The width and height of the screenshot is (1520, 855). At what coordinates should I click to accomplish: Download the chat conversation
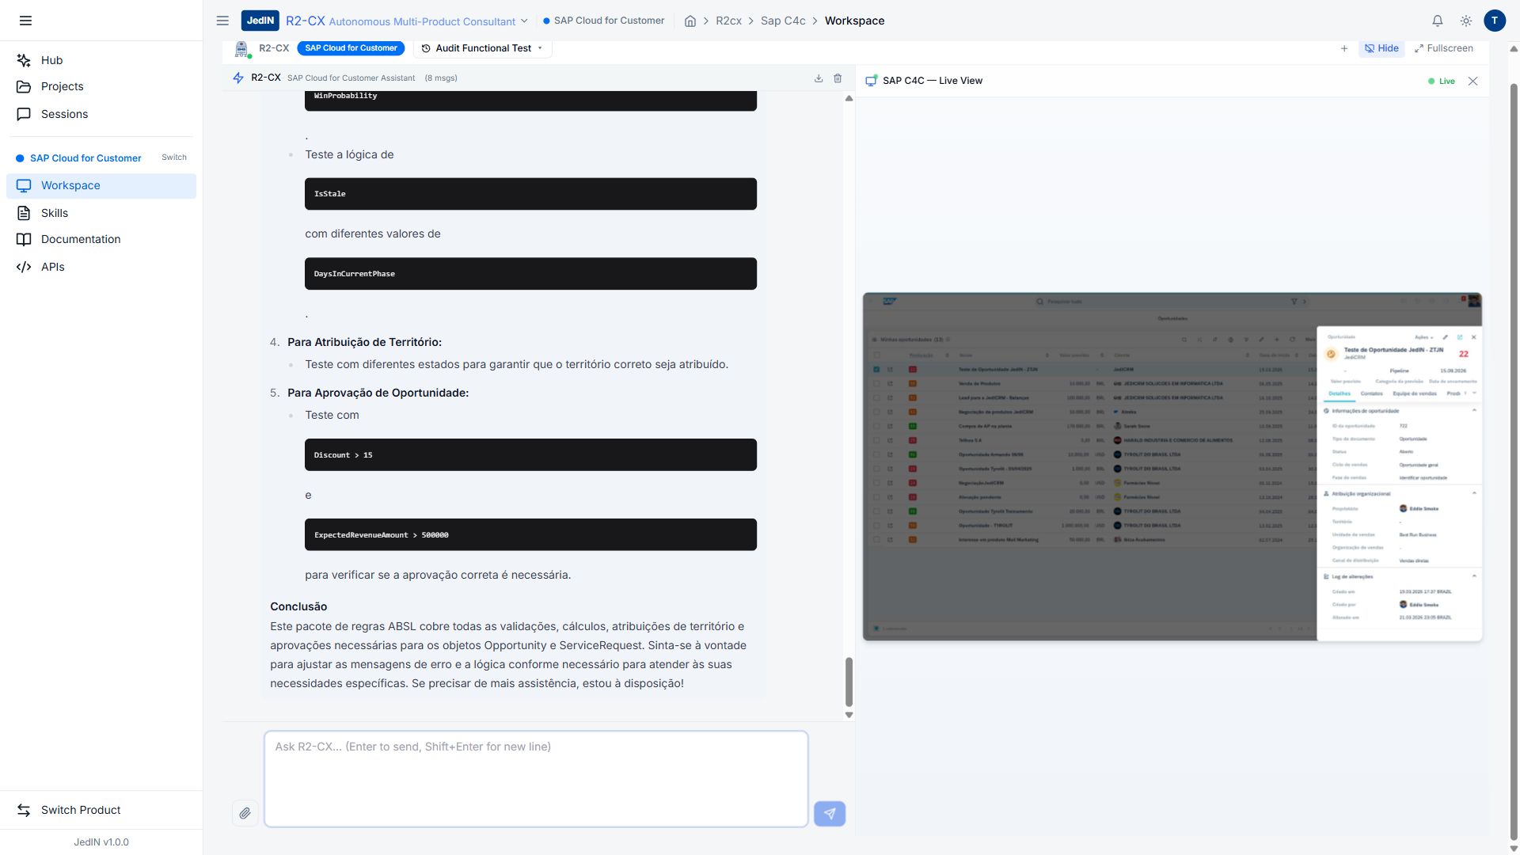click(x=819, y=78)
